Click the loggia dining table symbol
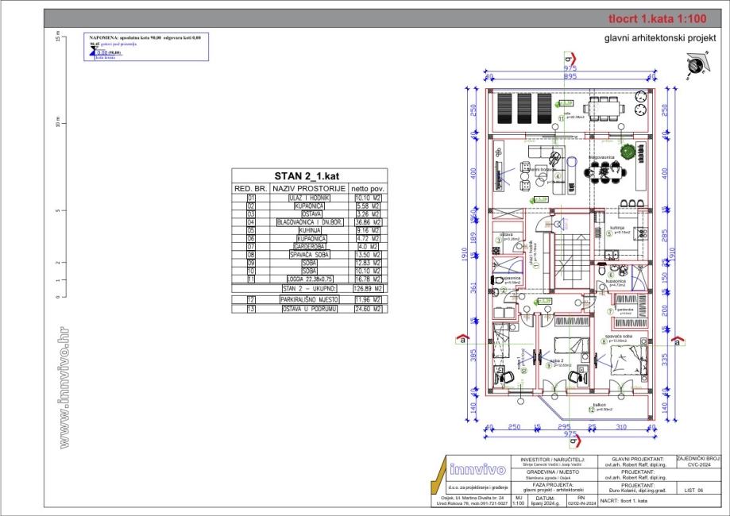Viewport: 730px width, 516px height. [604, 109]
